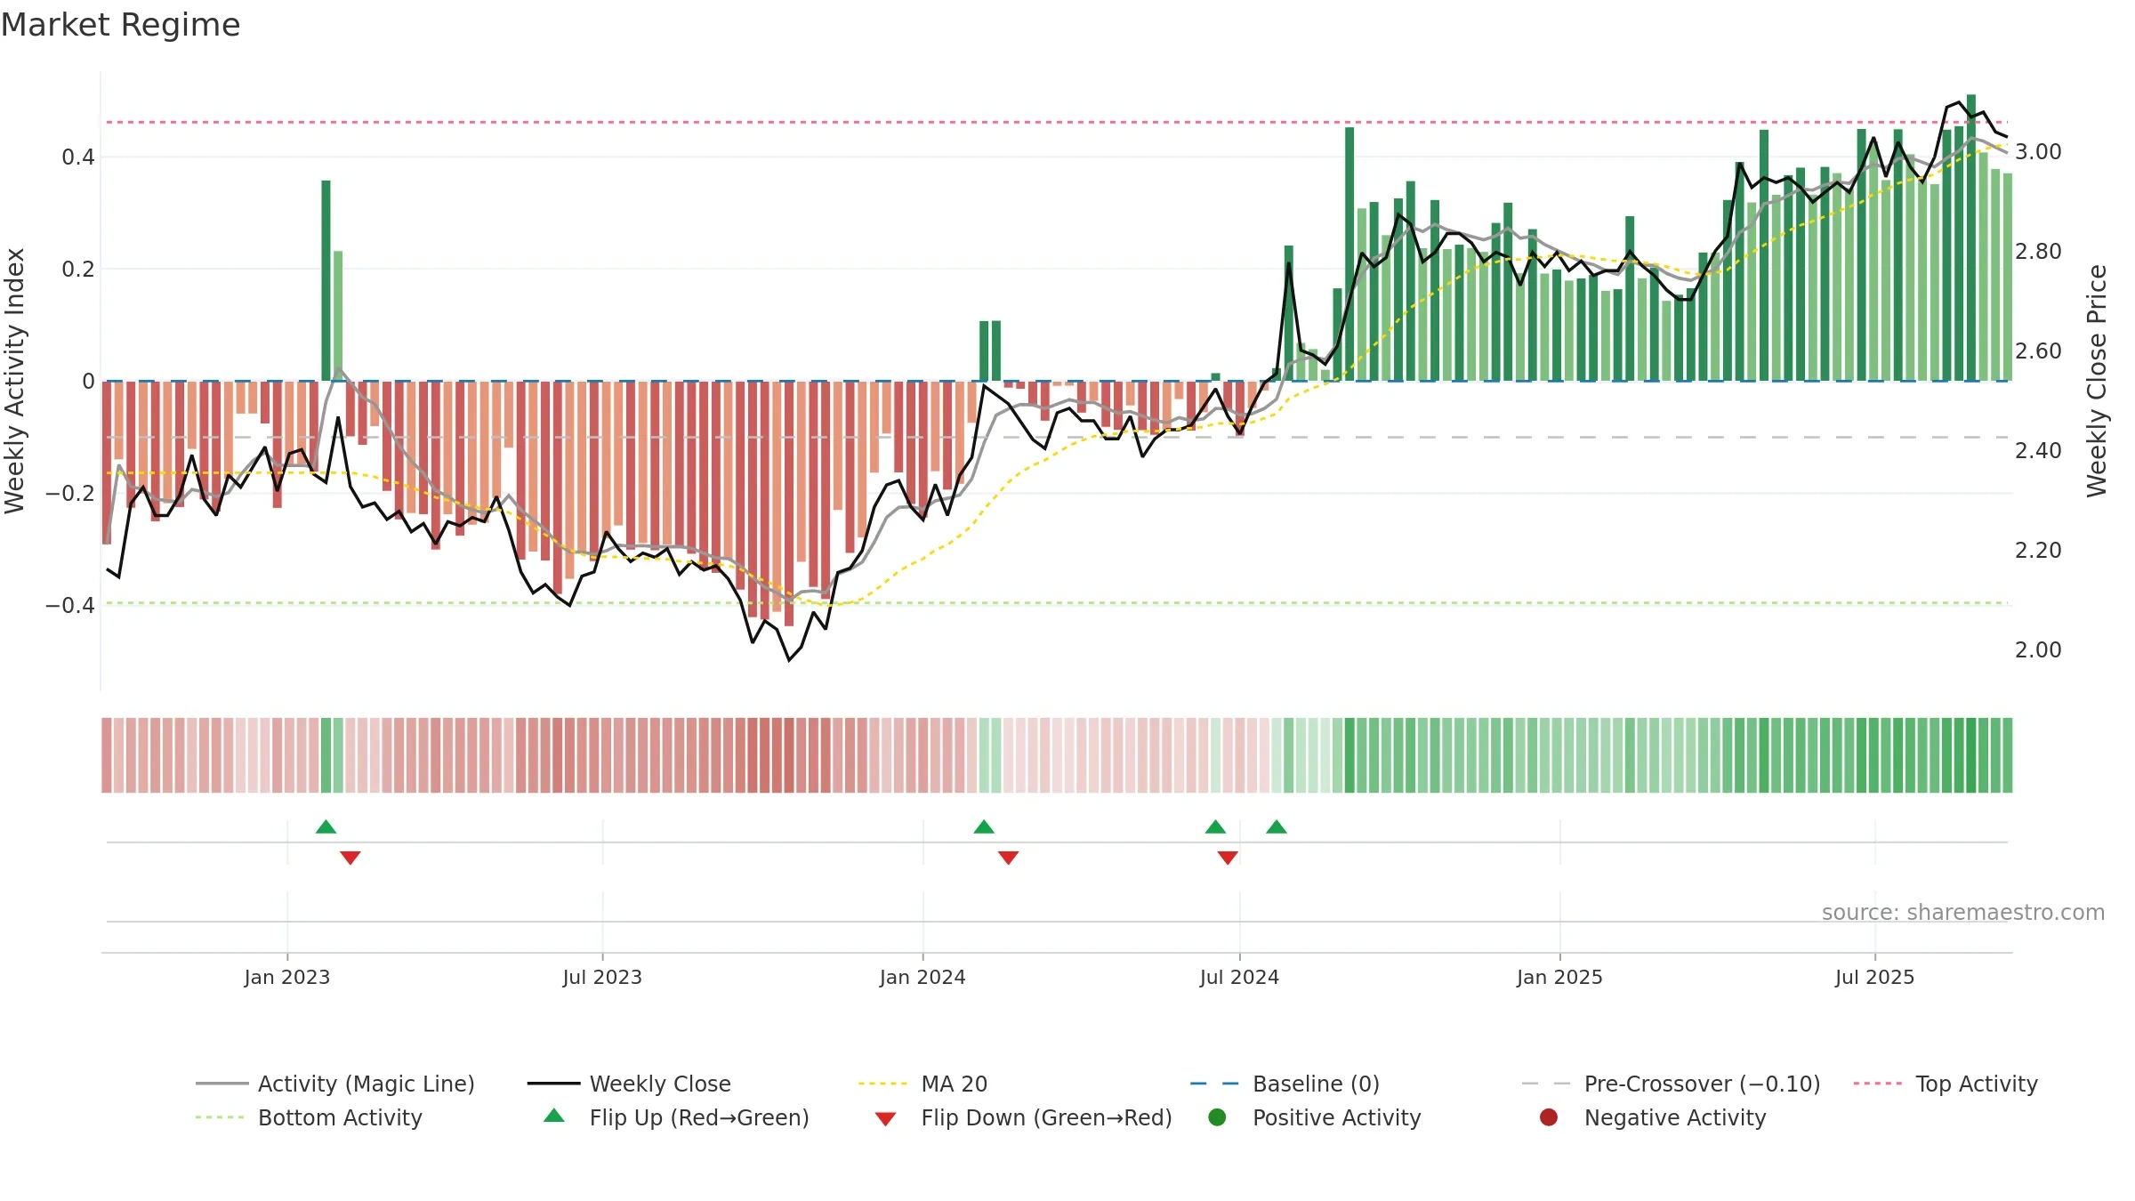Screen dimensions: 2135x1201
Task: Click the Weekly Activity Index axis title
Action: 15,381
